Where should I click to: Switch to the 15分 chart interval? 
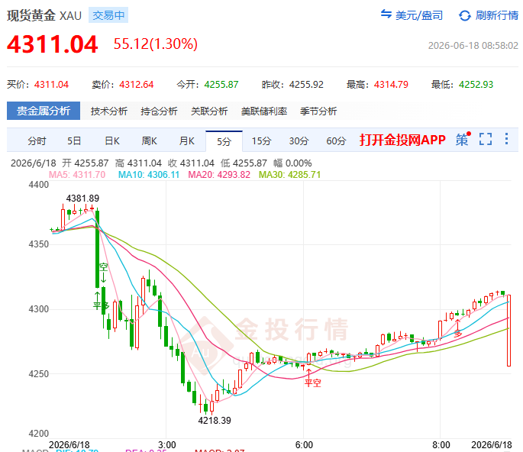point(261,140)
